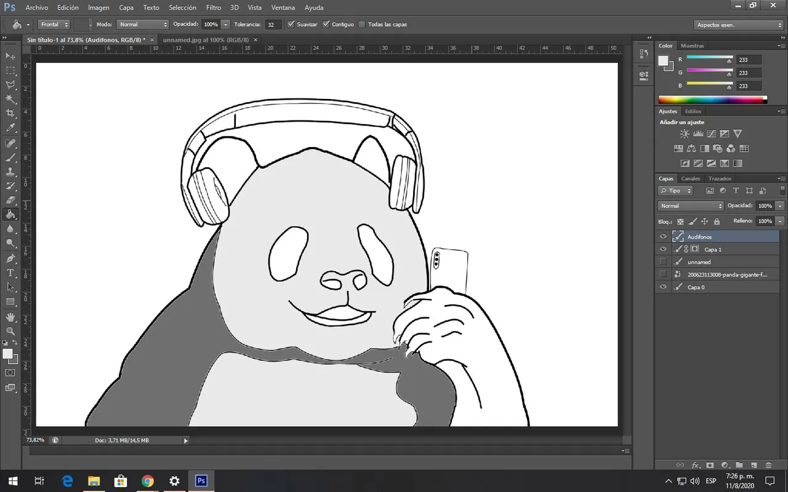Add a Gradient Map adjustment
The height and width of the screenshot is (492, 788).
[738, 163]
